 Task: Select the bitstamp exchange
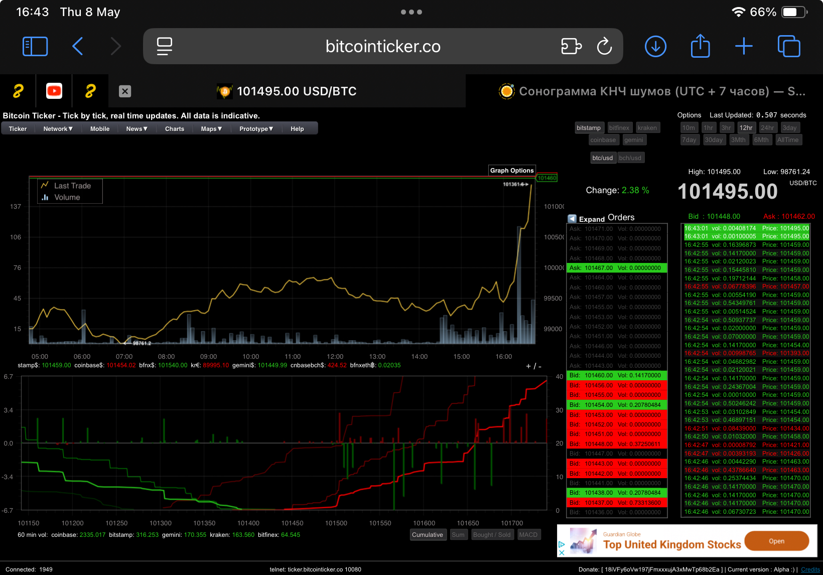click(589, 128)
